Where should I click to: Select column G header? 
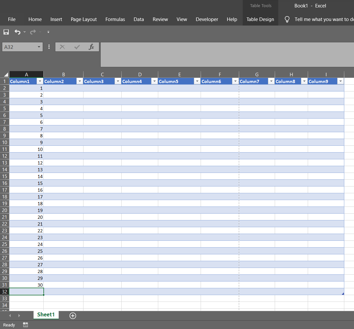coord(257,74)
